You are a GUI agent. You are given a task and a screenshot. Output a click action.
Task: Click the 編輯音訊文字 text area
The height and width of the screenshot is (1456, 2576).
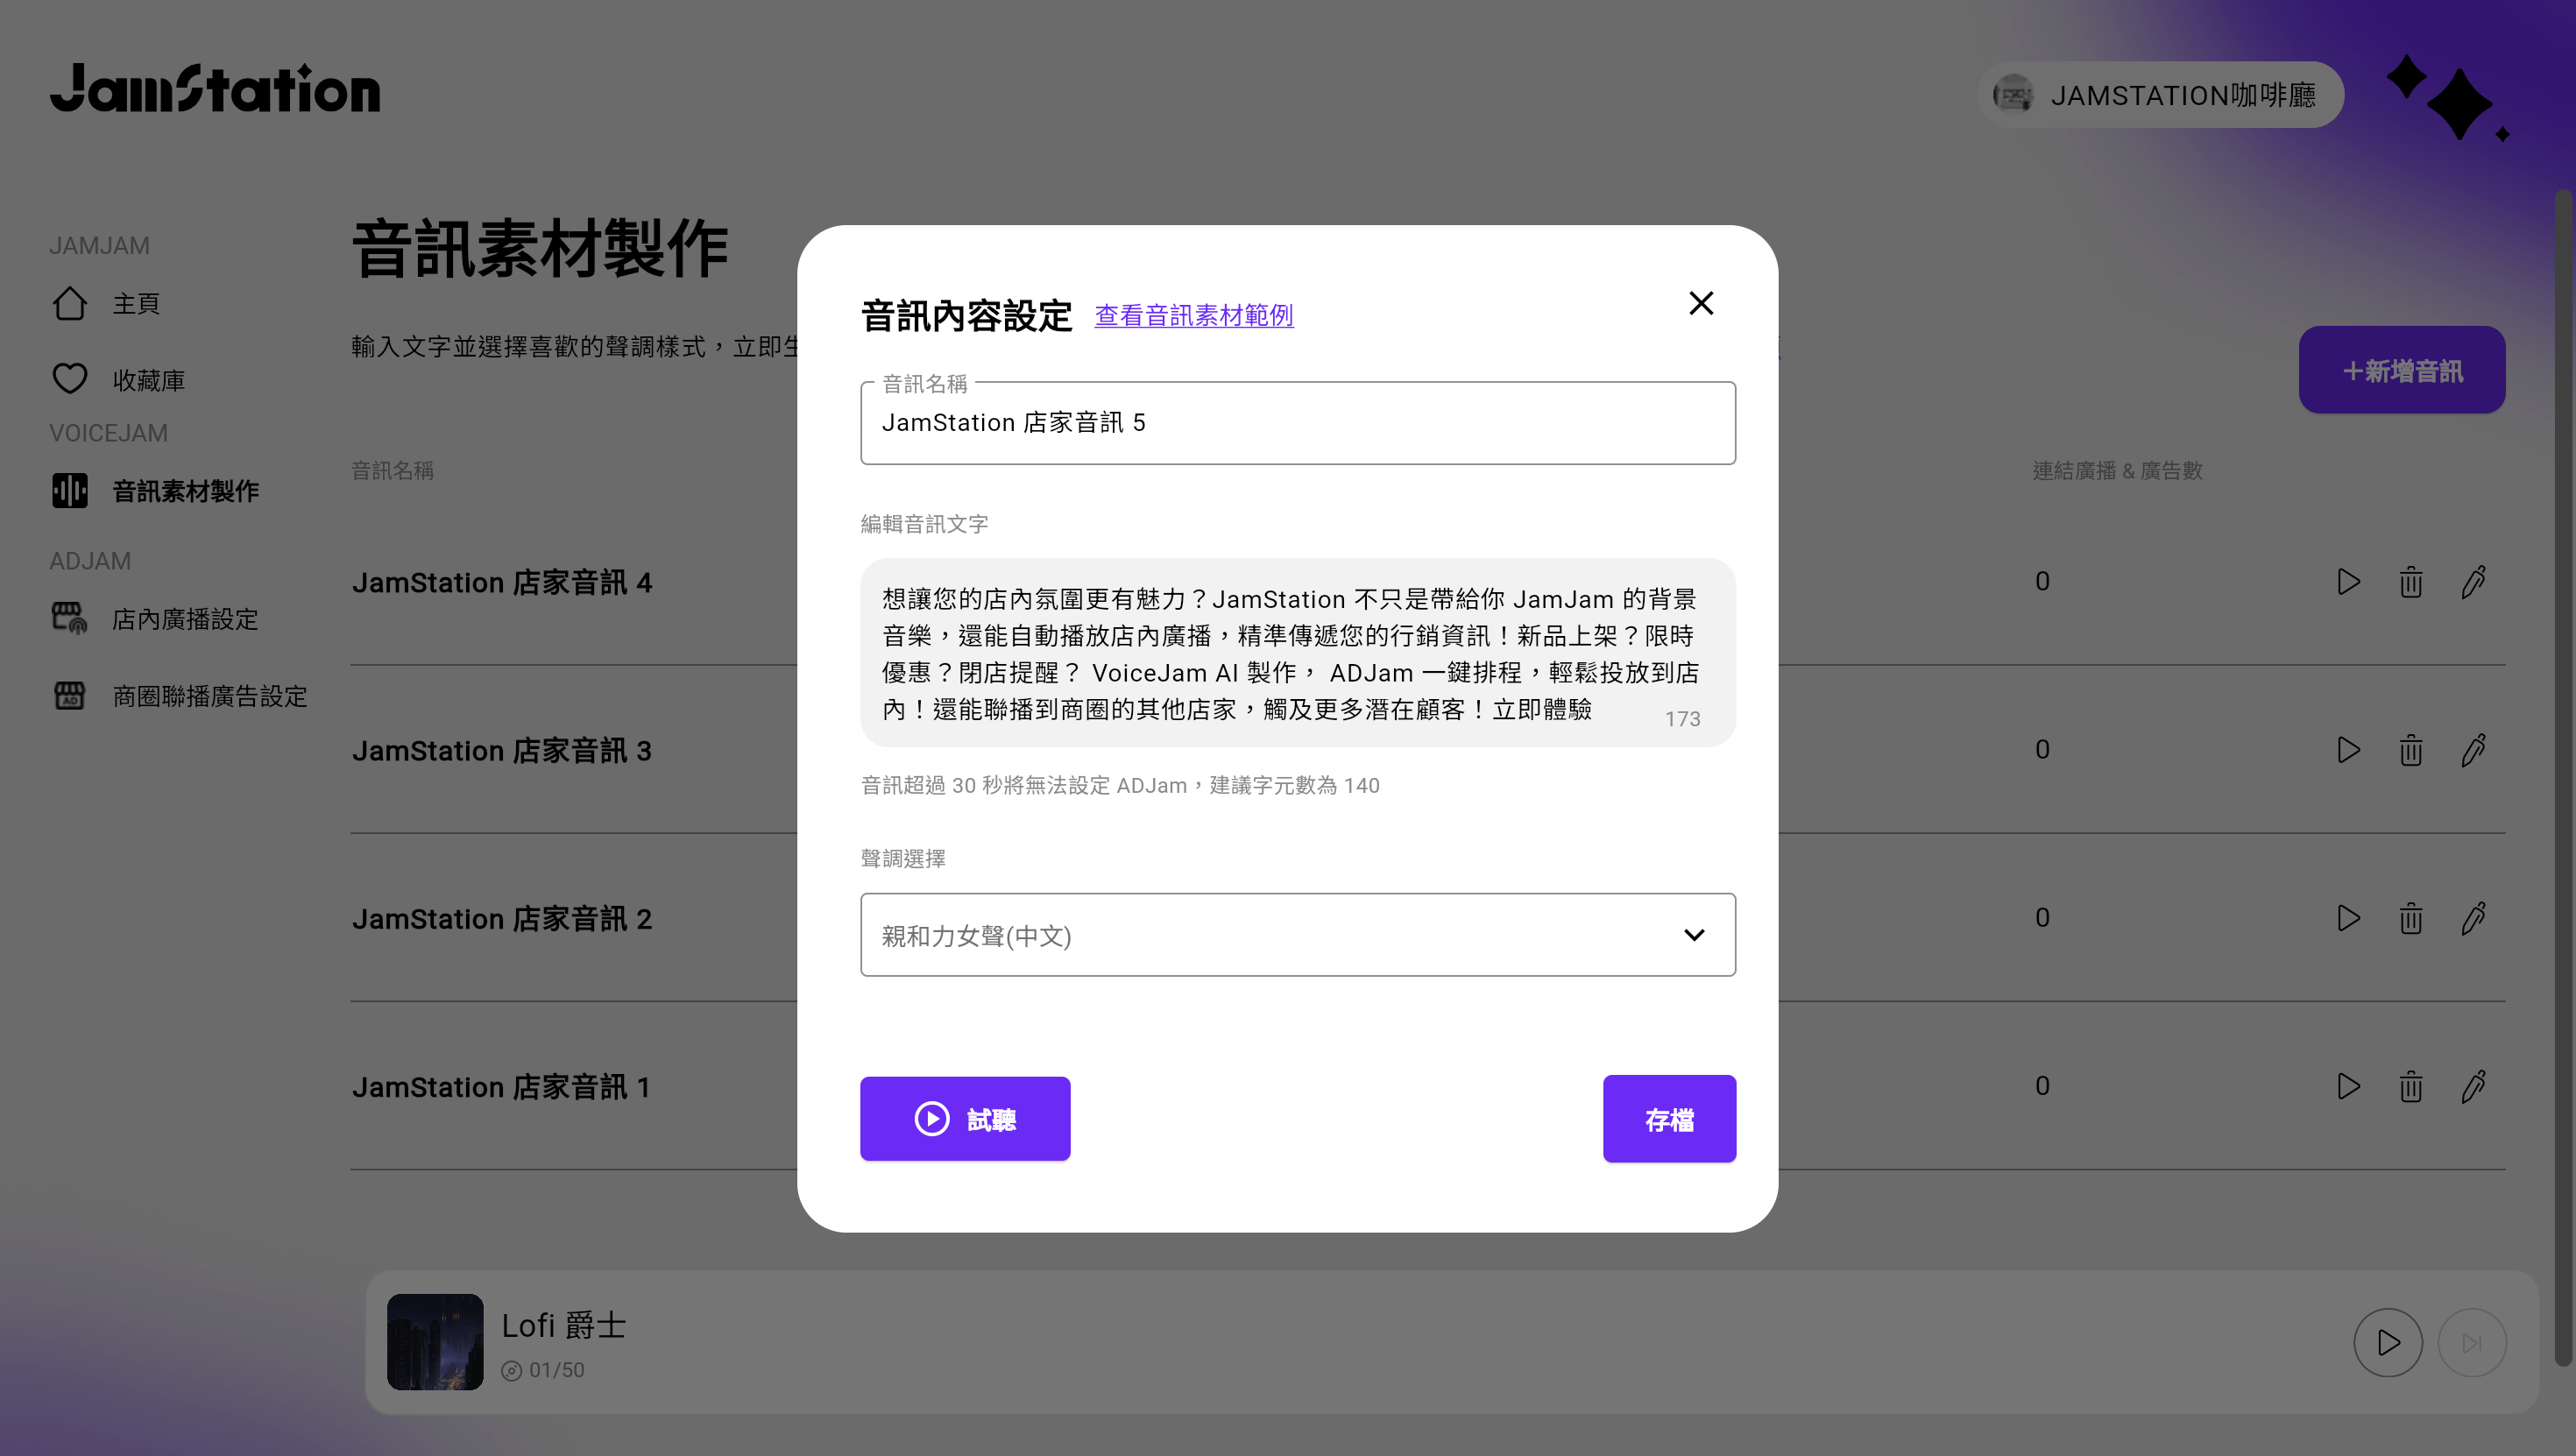[1298, 653]
